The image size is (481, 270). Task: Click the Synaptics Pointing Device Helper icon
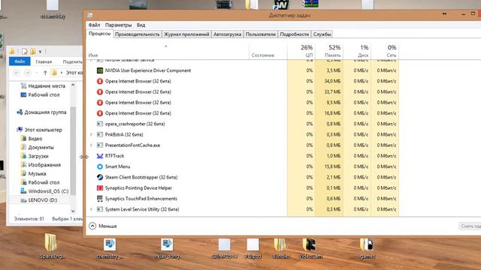point(100,188)
